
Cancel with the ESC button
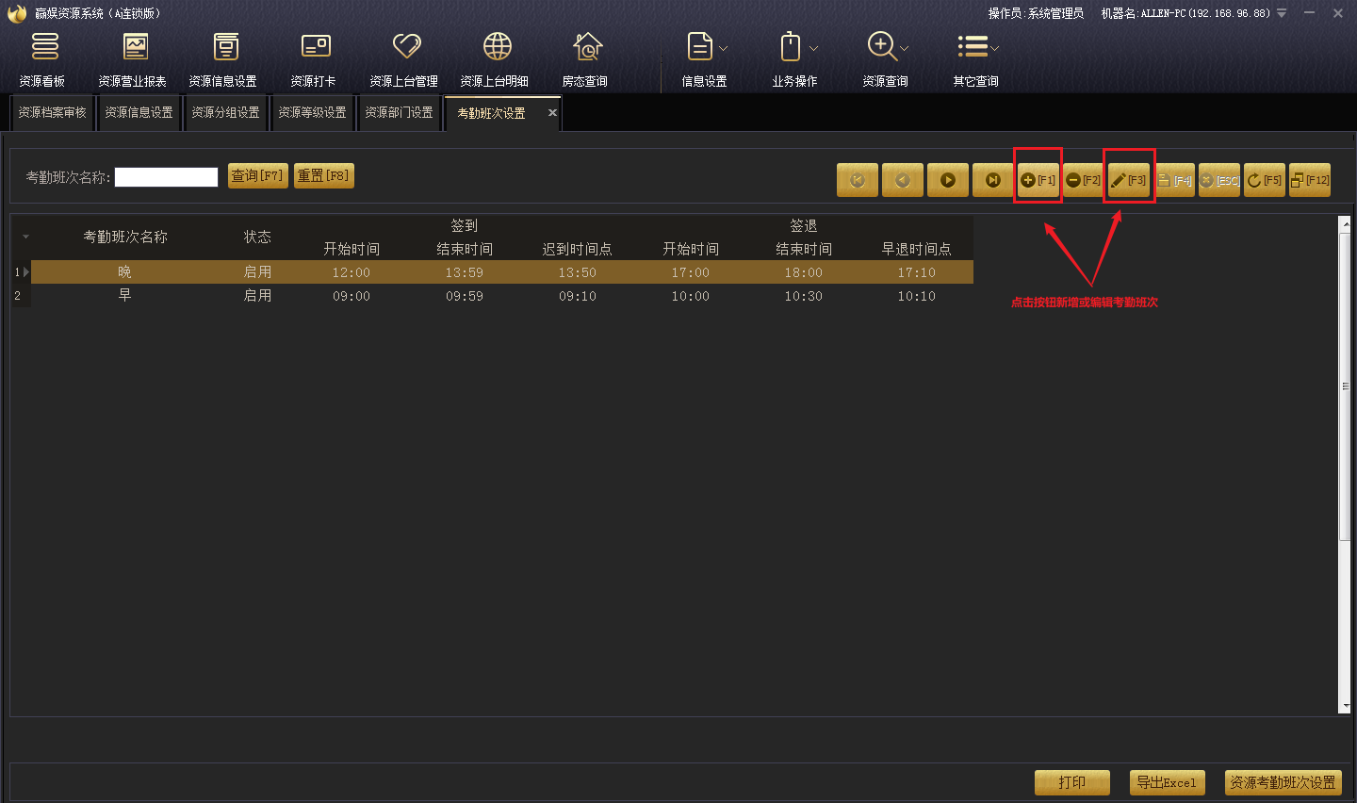(x=1219, y=180)
